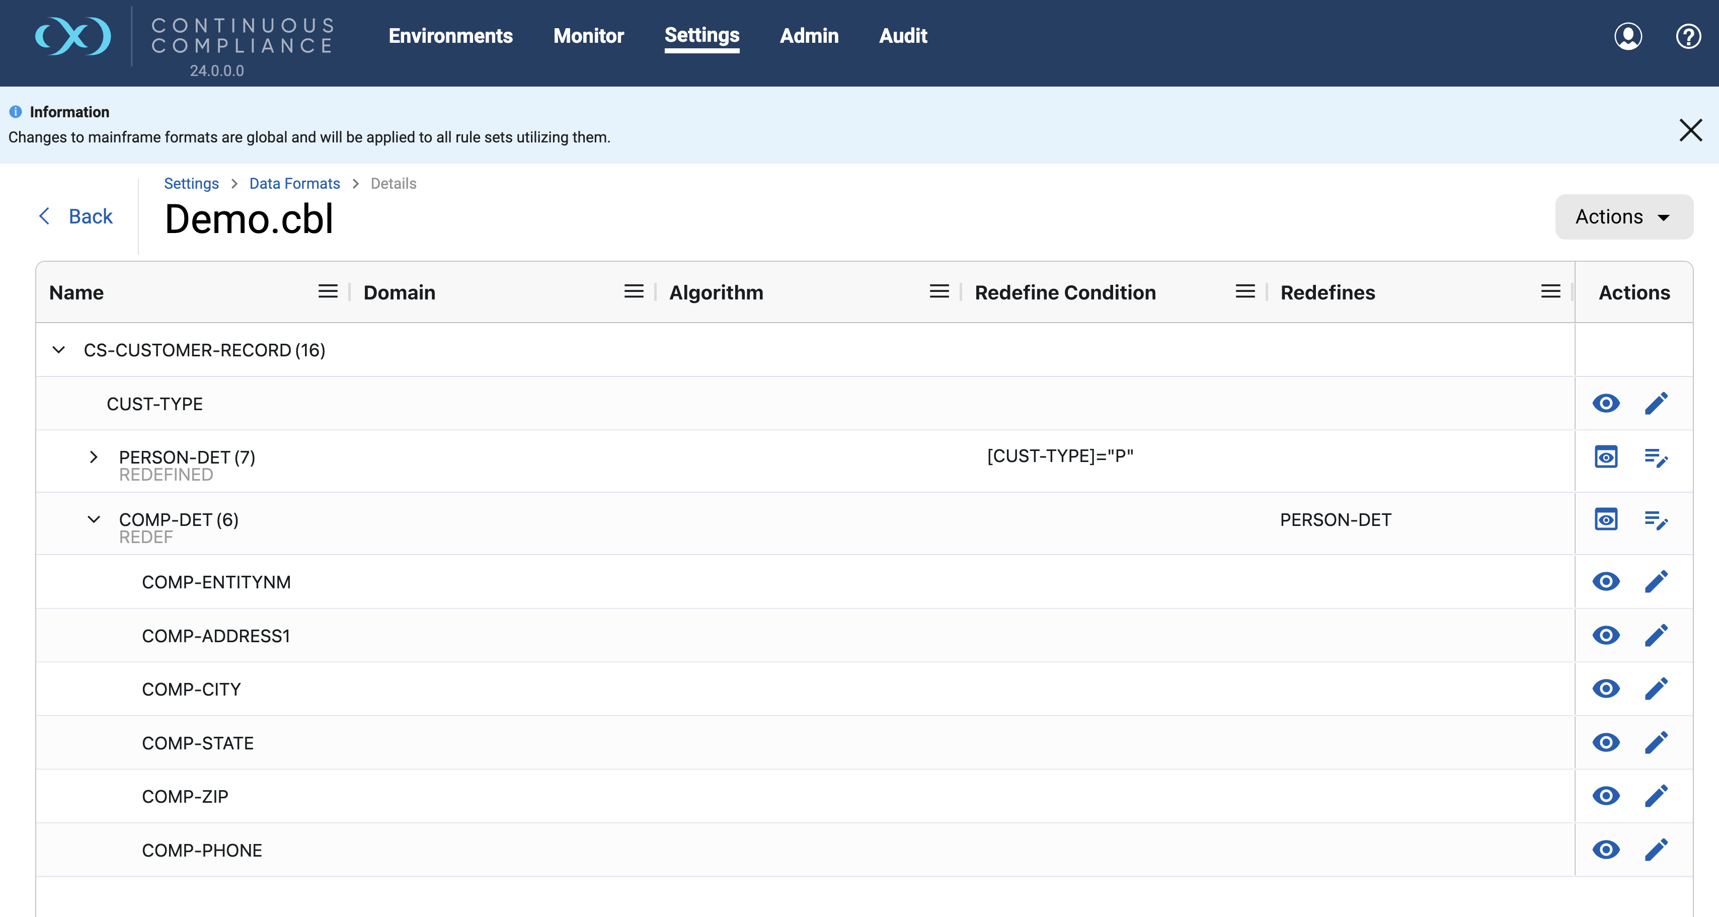The height and width of the screenshot is (917, 1719).
Task: Open Algorithm column menu icon
Action: point(939,291)
